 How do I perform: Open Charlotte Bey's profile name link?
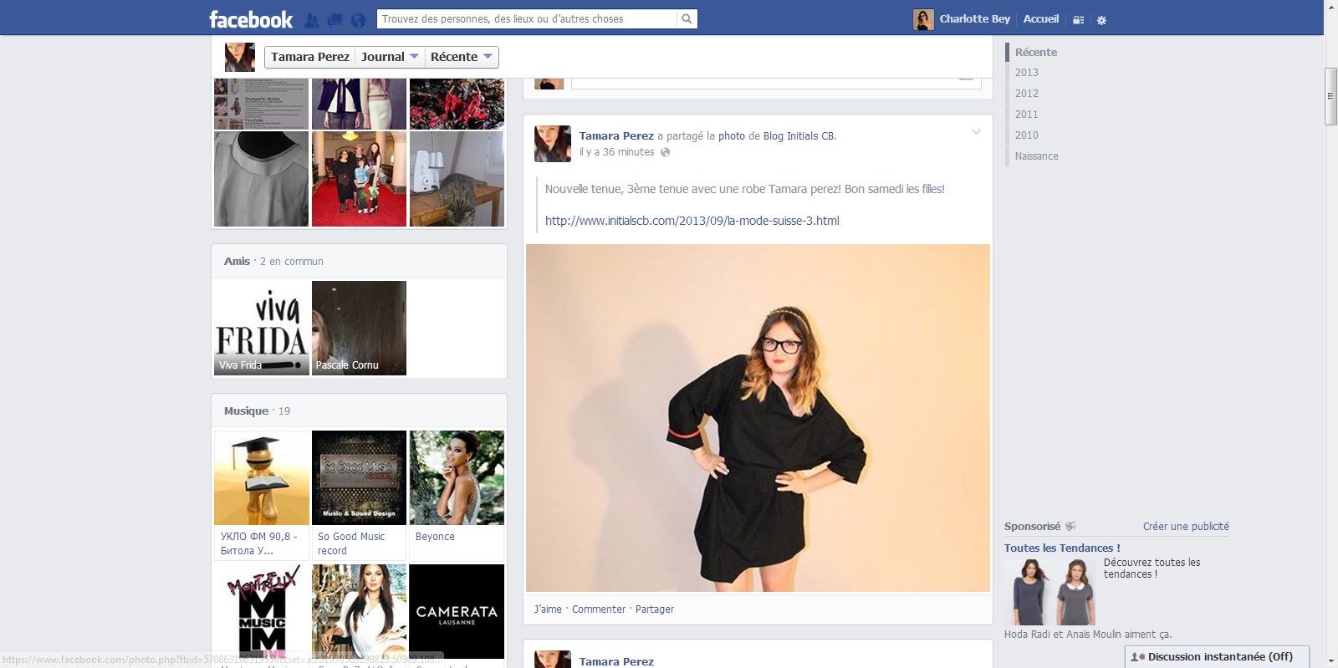(974, 19)
